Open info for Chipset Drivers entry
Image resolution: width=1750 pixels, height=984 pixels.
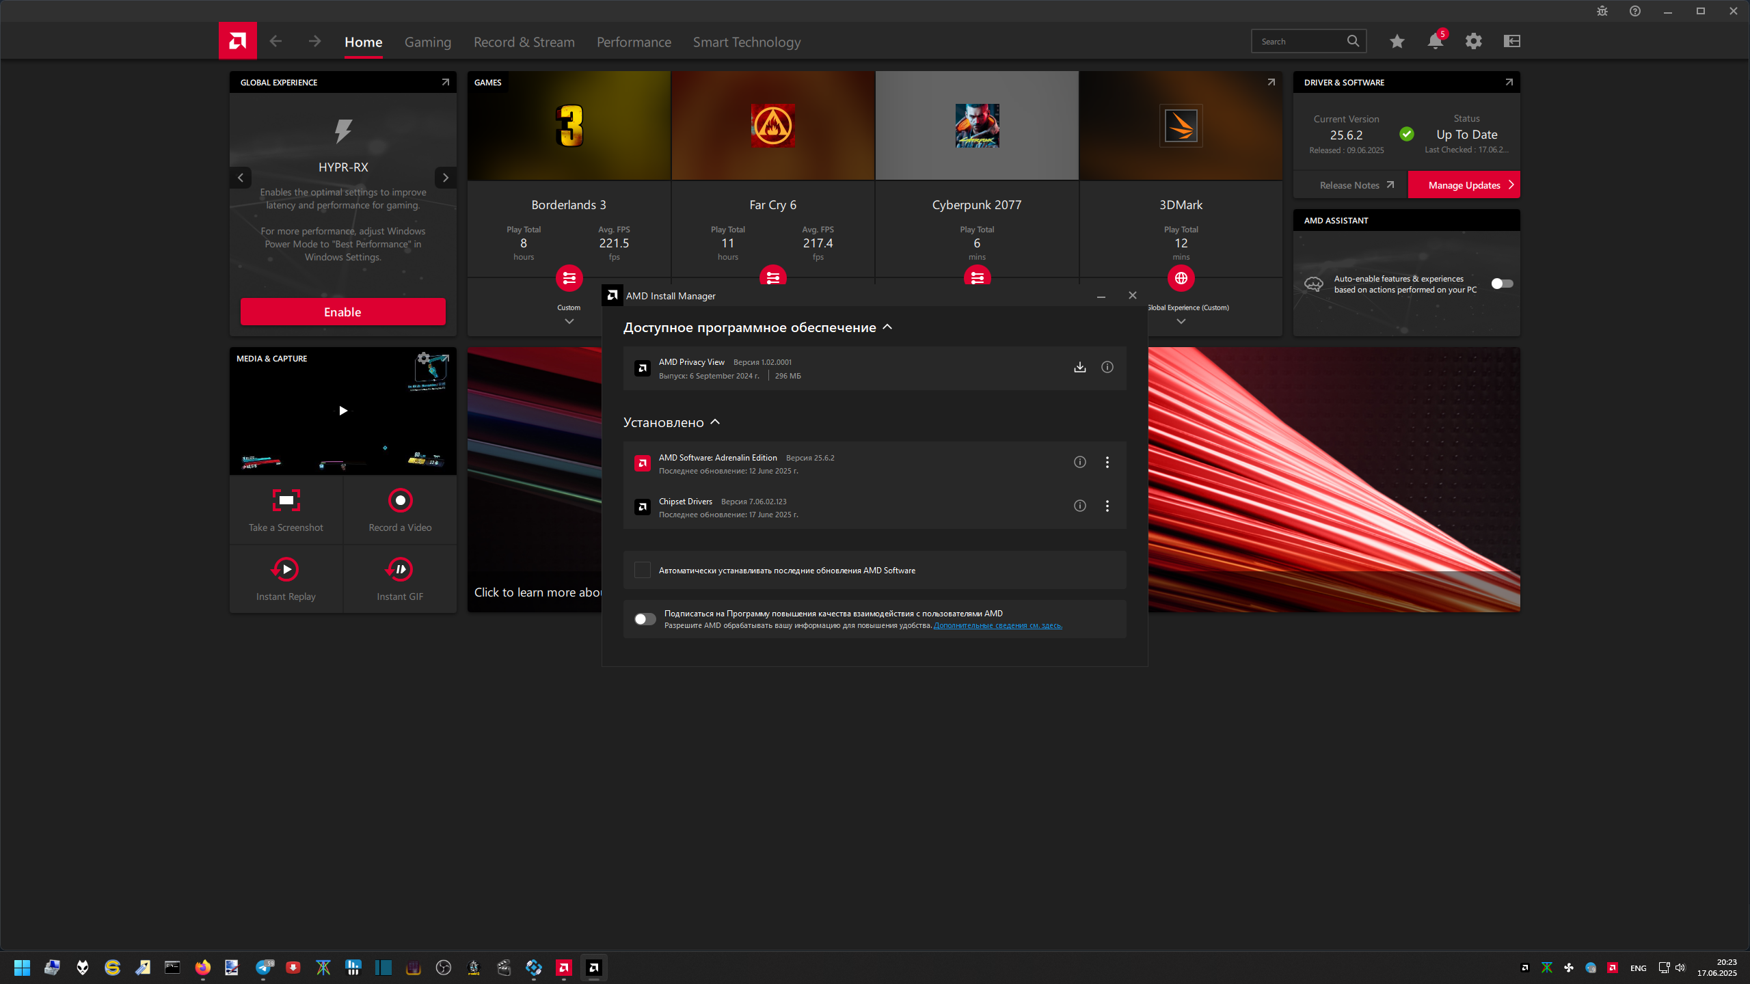tap(1079, 506)
